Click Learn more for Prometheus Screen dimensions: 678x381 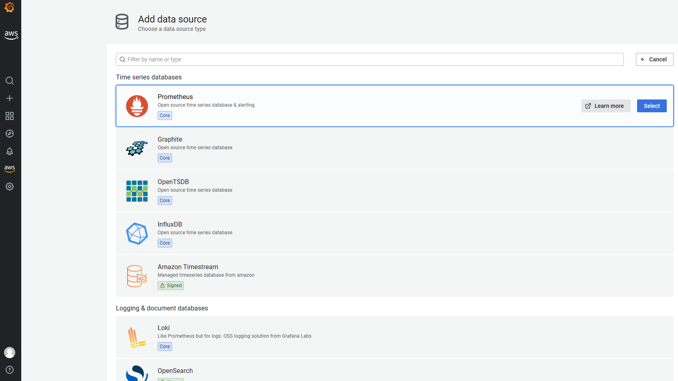pyautogui.click(x=605, y=106)
